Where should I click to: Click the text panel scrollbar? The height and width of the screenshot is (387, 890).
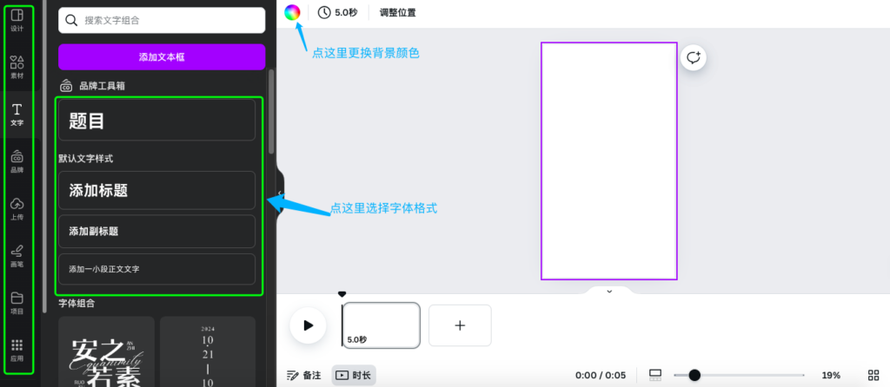coord(271,111)
